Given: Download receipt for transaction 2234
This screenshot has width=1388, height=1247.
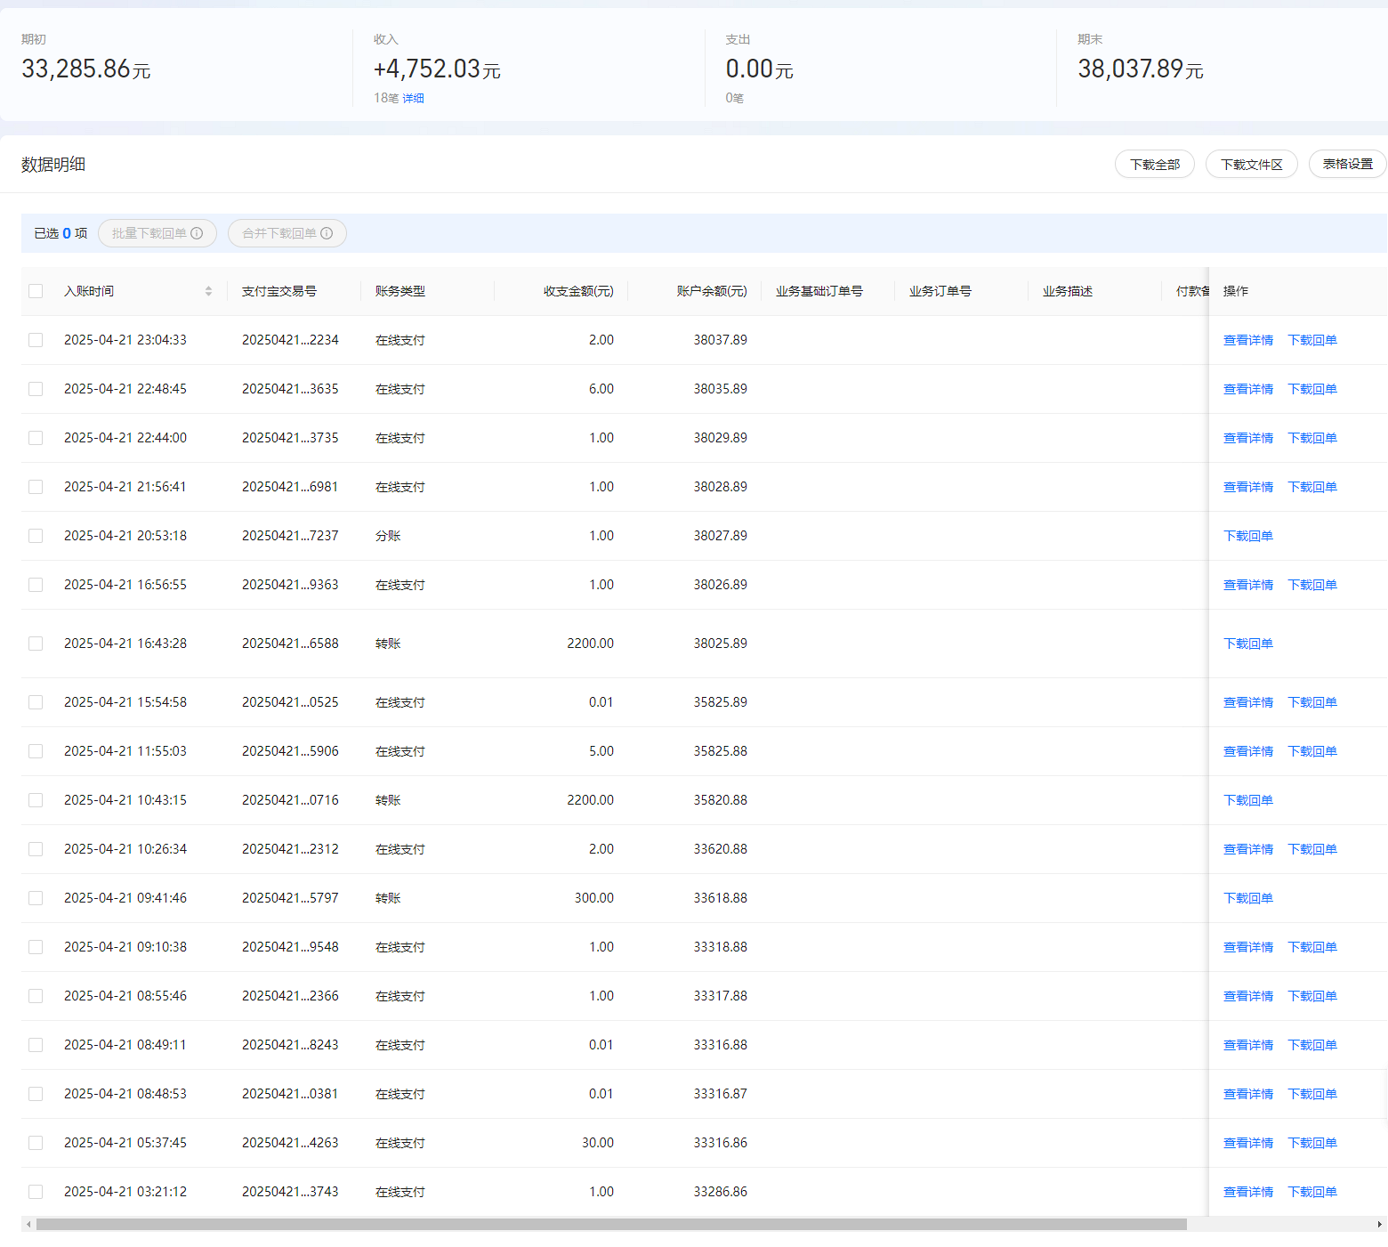Looking at the screenshot, I should [1312, 340].
